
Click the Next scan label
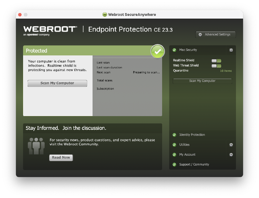(x=103, y=72)
